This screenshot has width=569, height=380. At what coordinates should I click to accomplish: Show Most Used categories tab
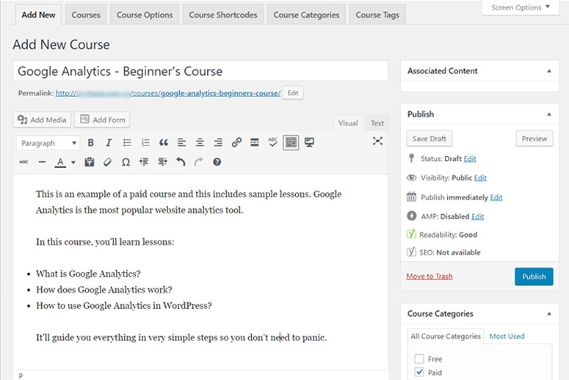point(507,336)
